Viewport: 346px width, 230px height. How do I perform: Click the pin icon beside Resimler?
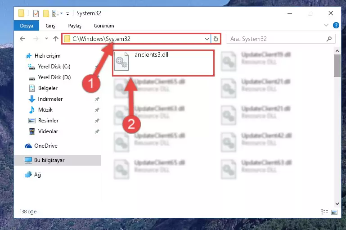click(97, 121)
